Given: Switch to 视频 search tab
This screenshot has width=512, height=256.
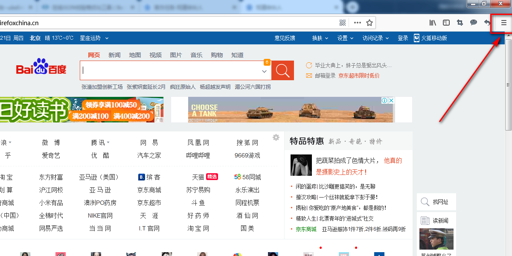Looking at the screenshot, I should [x=155, y=55].
